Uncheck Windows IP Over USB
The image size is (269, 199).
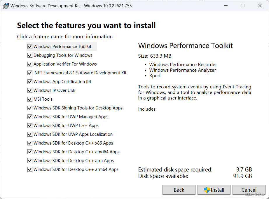tap(29, 90)
